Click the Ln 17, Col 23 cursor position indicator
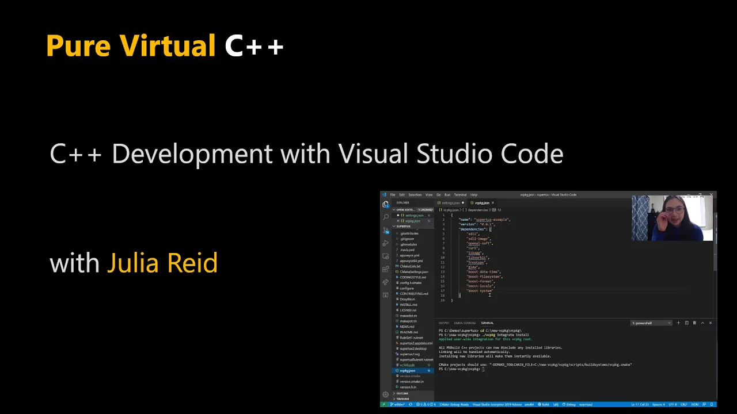737x414 pixels. coord(640,404)
